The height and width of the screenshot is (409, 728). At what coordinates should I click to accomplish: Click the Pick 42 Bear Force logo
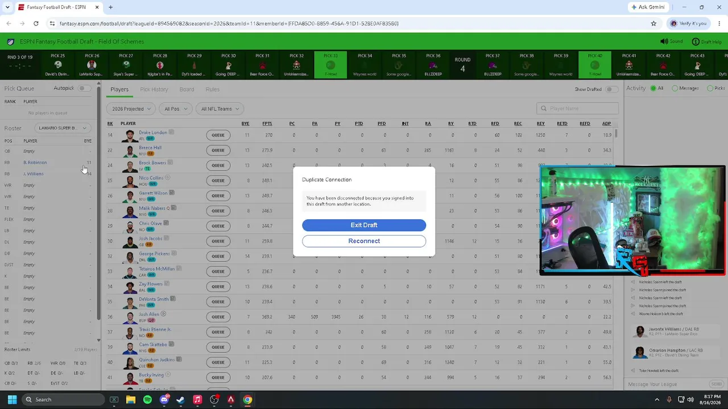point(663,65)
